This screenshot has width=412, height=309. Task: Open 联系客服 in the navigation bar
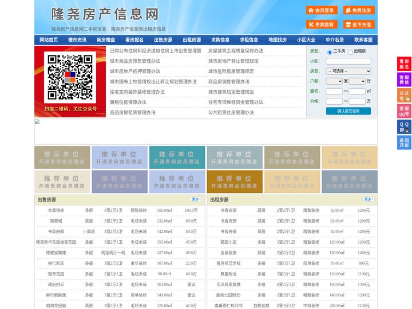tap(363, 40)
